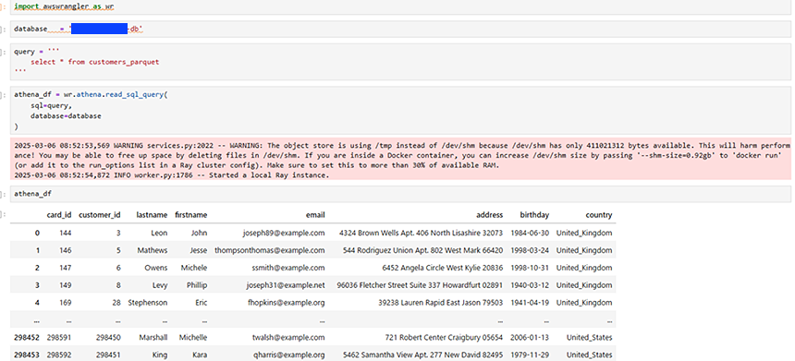Click birthday cell 1998-10-31

click(530, 268)
